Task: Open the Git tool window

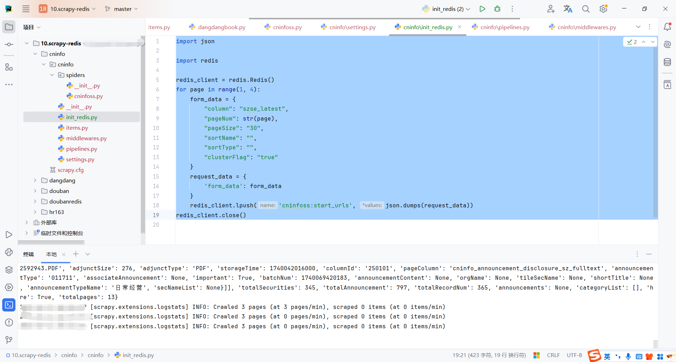Action: pyautogui.click(x=9, y=340)
